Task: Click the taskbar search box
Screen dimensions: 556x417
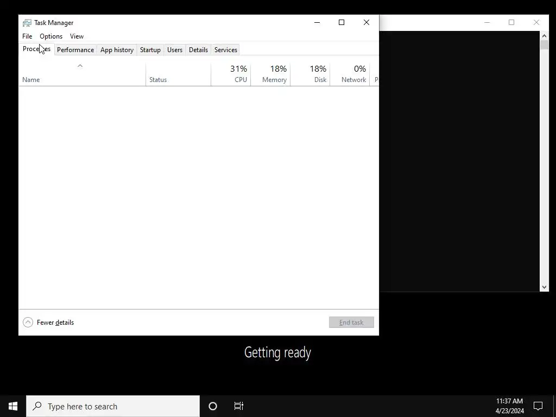Action: [x=113, y=406]
